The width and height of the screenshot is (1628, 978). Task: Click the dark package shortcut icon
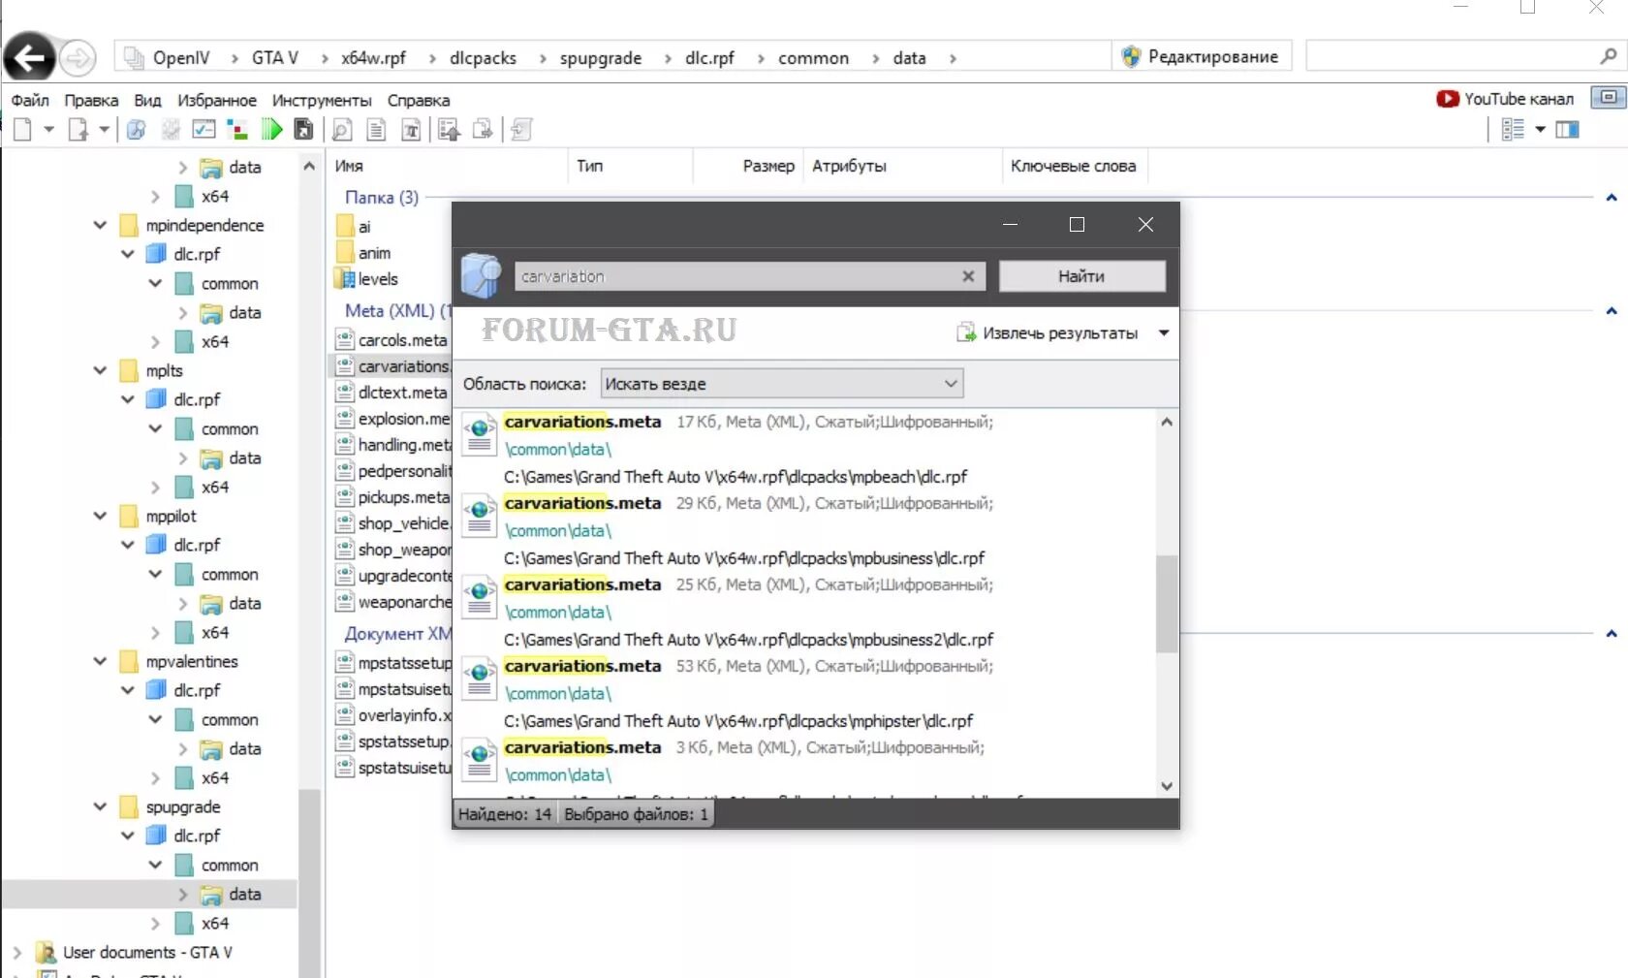point(303,129)
